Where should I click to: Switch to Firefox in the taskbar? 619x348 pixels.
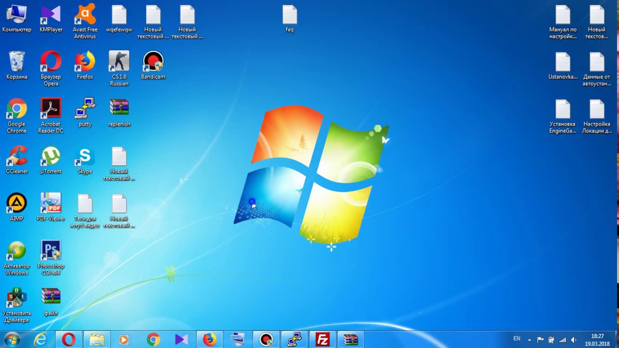point(209,340)
